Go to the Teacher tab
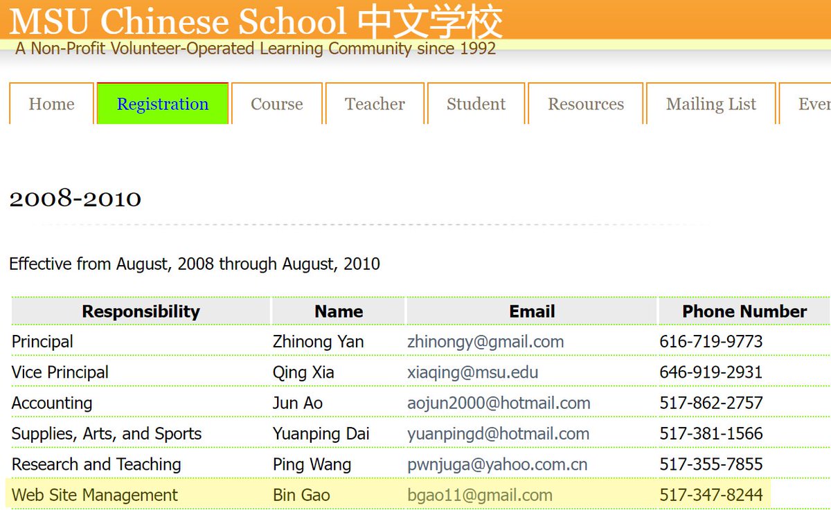Screen dimensions: 831x510 coord(375,104)
